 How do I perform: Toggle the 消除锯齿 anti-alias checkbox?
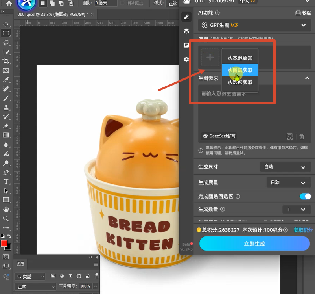coord(122,3)
